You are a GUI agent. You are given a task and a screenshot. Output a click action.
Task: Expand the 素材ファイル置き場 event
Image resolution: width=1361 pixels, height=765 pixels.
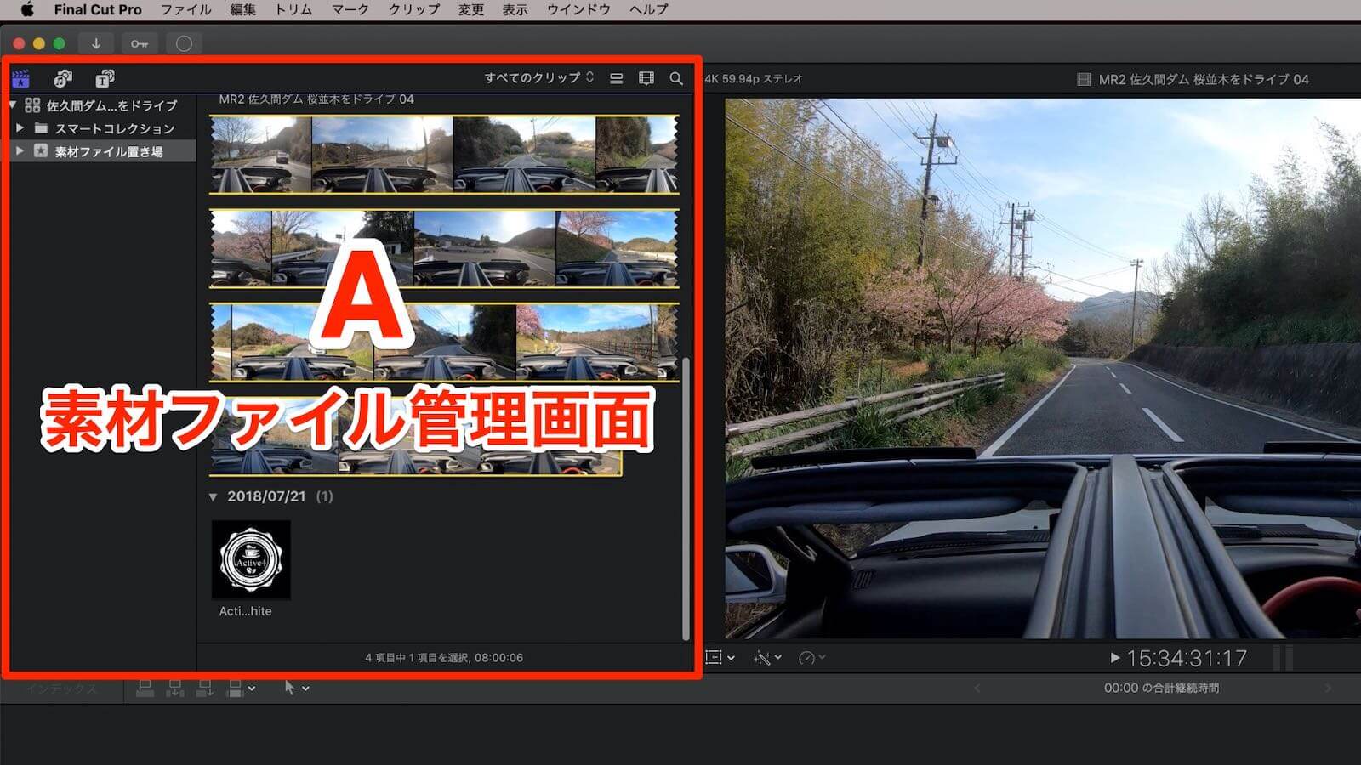20,151
